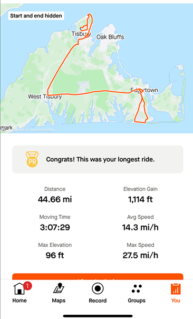Screen dimensions: 193x319
Task: Tap the 27.5 mi/h Max Speed stat
Action: (140, 255)
